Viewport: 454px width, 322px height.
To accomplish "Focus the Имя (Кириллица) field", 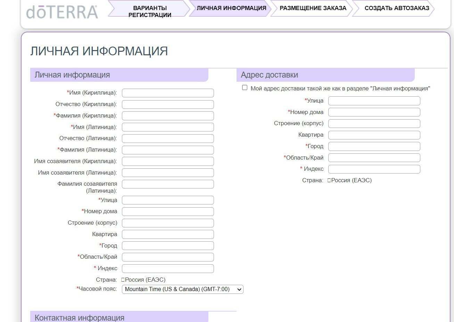I will click(168, 93).
